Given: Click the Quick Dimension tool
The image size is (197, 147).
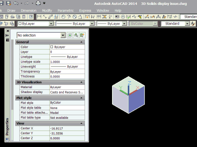Looking at the screenshot, I should 87,17.
